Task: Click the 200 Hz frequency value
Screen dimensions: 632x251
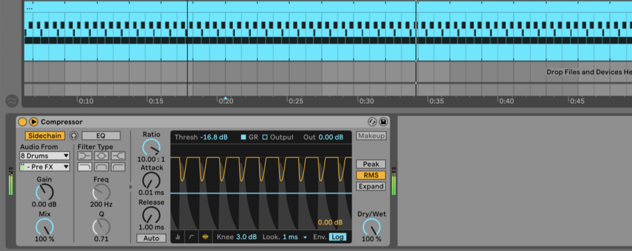Action: click(x=101, y=205)
